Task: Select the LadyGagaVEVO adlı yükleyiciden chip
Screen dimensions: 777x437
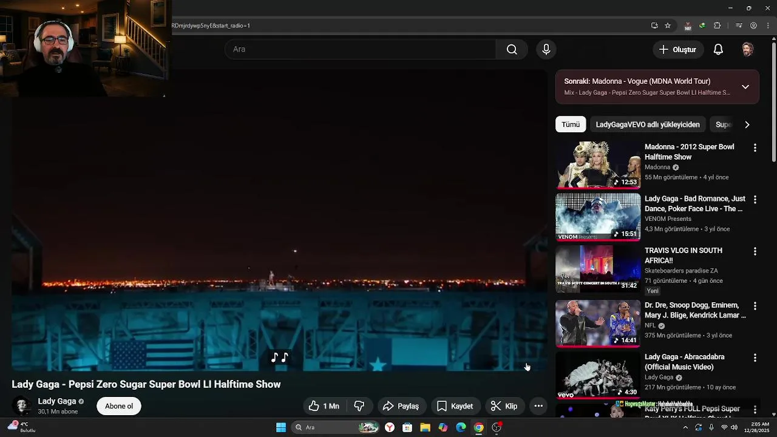Action: click(648, 124)
